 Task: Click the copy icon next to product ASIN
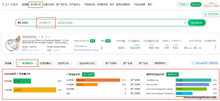pos(46,37)
